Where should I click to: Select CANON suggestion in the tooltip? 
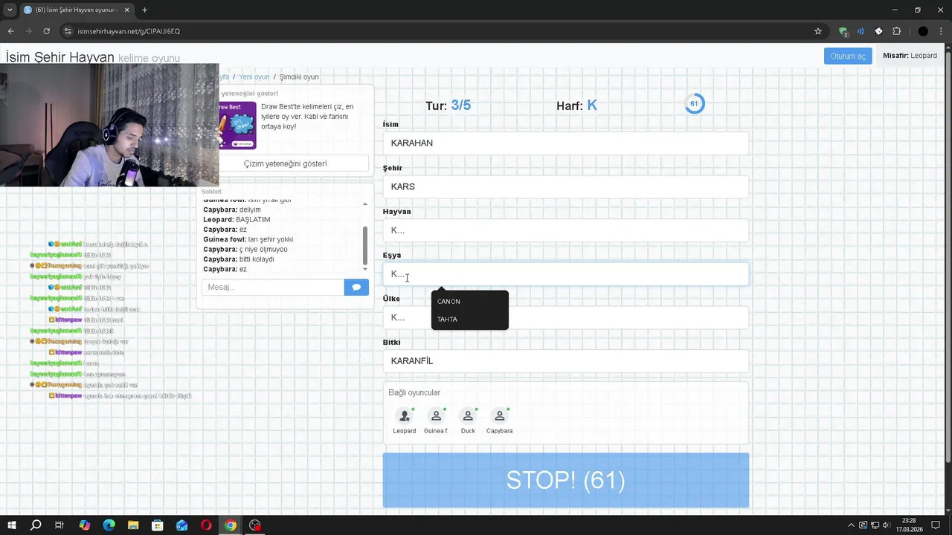(x=448, y=302)
